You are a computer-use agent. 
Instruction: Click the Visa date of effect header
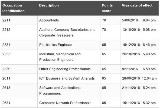137,5
